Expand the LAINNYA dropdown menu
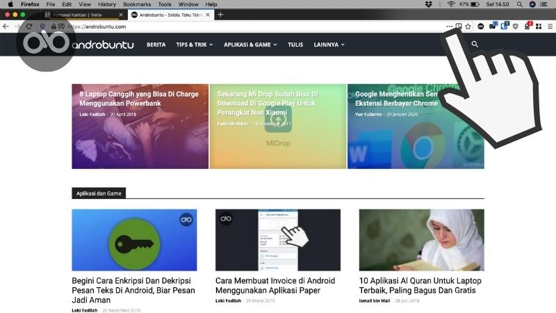Screen dimensions: 556x313 point(329,45)
